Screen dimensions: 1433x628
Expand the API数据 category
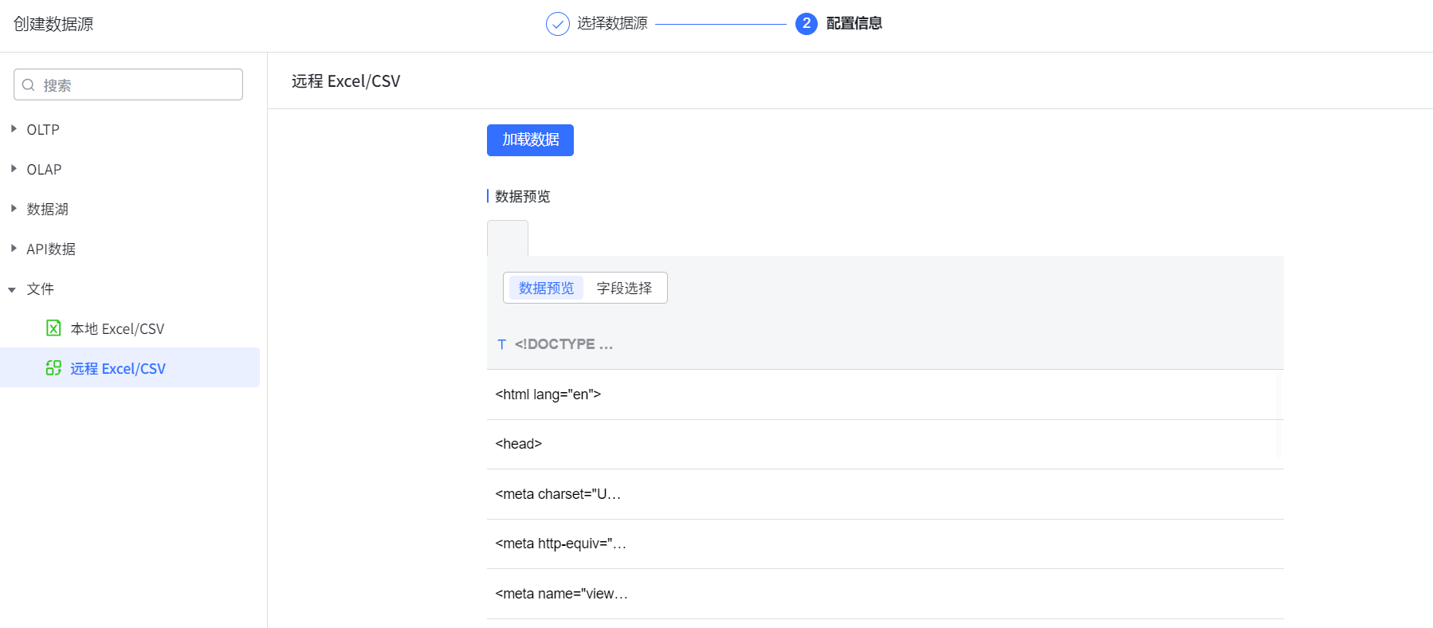click(14, 249)
